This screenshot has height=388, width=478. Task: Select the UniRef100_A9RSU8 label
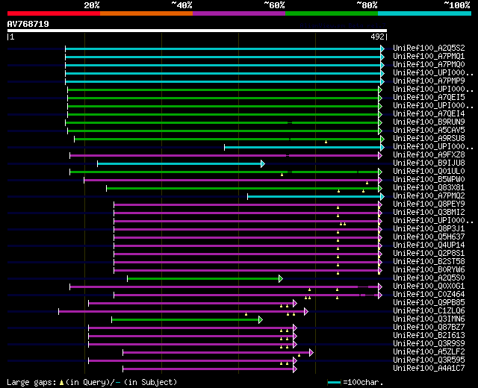(x=429, y=139)
